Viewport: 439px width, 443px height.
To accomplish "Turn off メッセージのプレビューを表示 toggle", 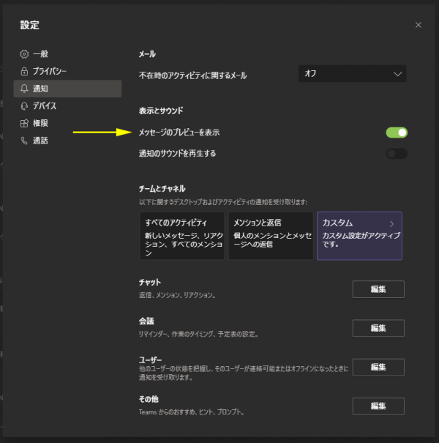I will point(397,133).
